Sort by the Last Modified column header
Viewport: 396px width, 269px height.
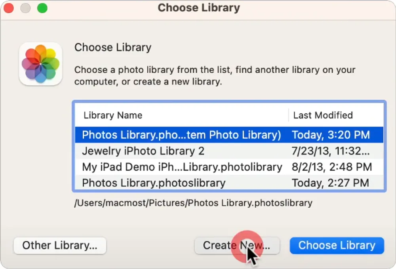tap(323, 115)
